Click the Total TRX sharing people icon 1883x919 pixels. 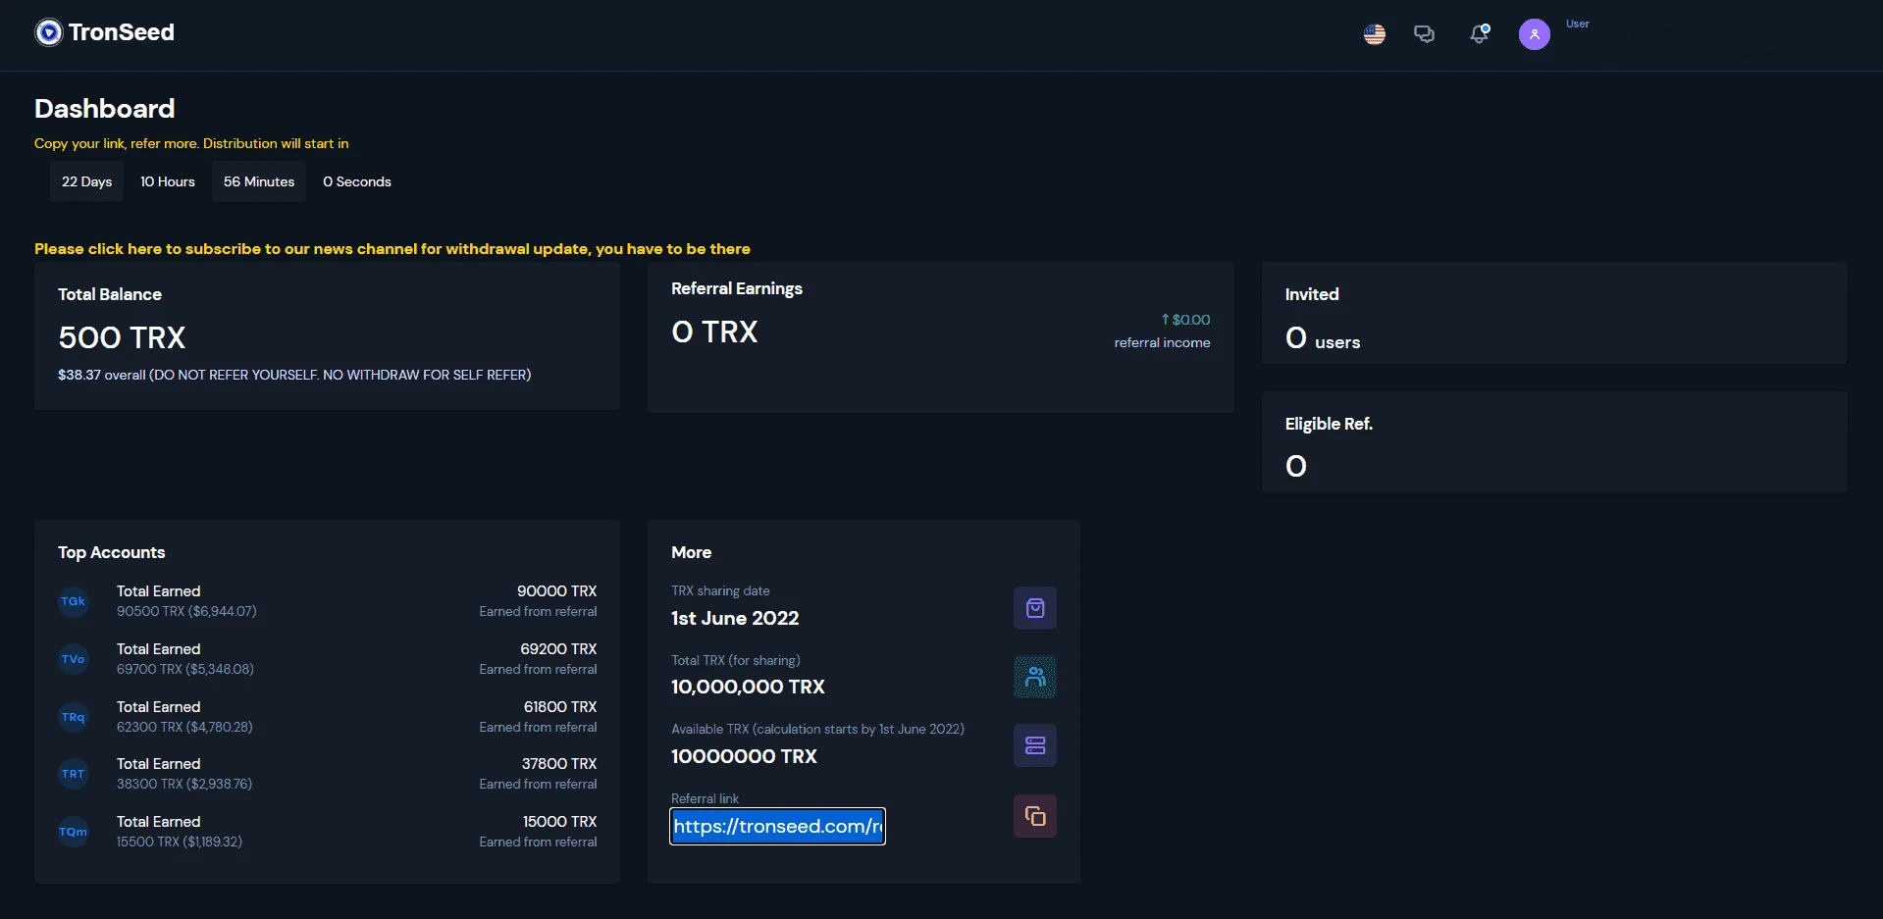click(x=1035, y=677)
